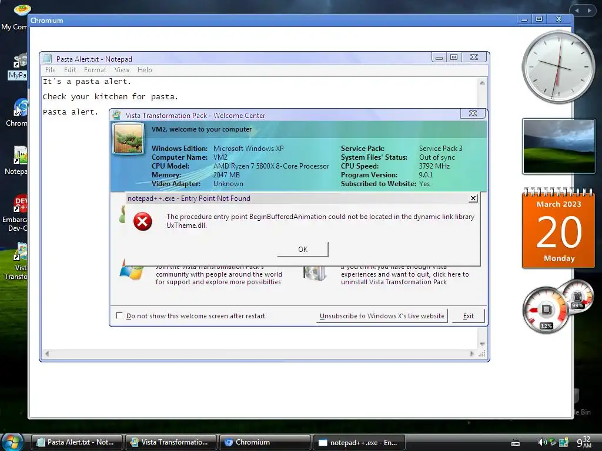The image size is (602, 451).
Task: Switch to notepad++.exe taskbar button
Action: [359, 442]
